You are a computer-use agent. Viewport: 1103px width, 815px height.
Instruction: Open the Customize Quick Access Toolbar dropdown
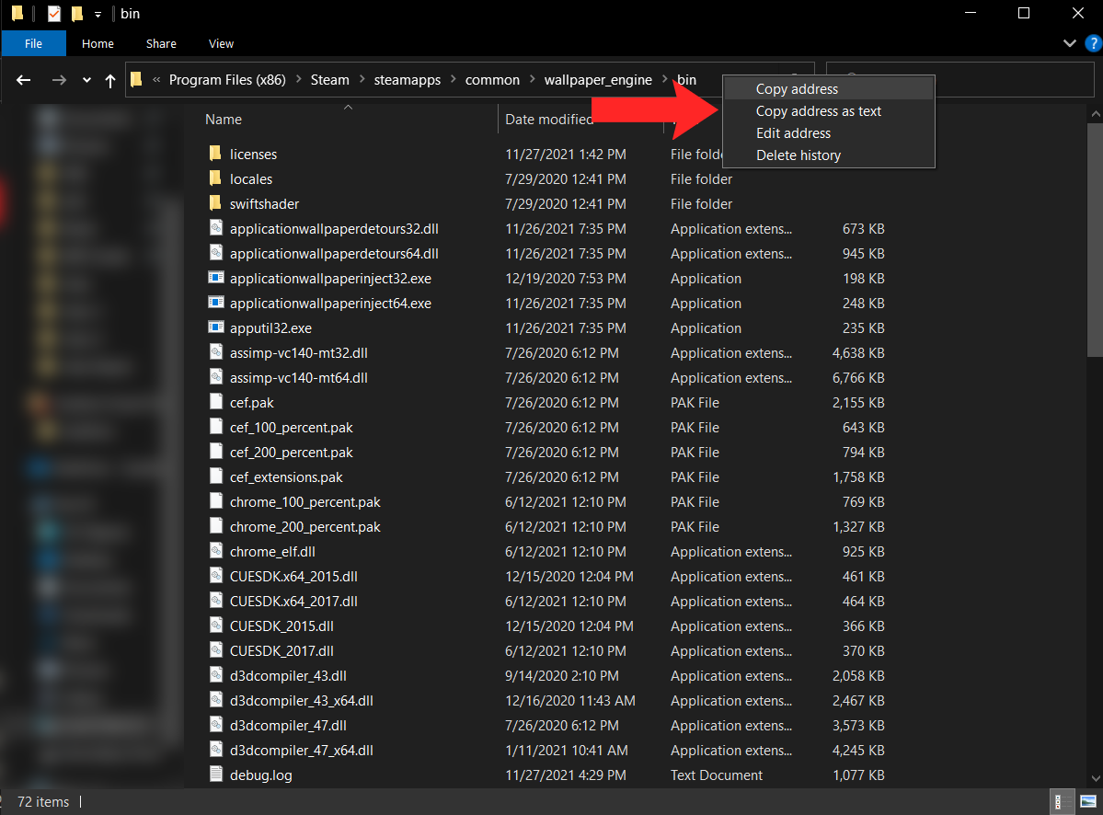98,15
